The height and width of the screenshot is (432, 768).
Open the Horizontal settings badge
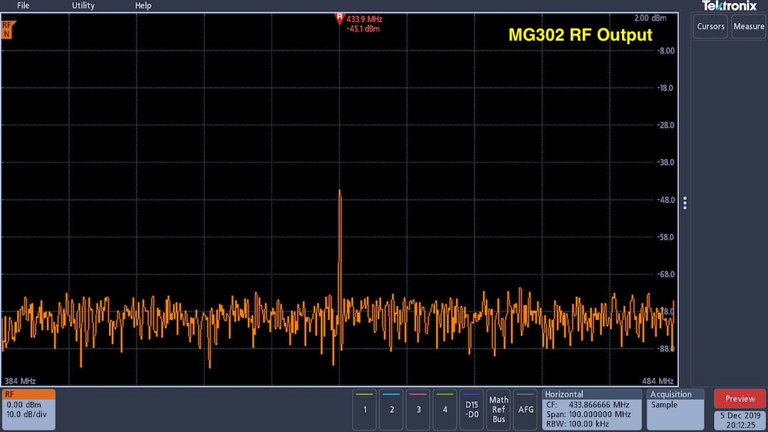[591, 408]
